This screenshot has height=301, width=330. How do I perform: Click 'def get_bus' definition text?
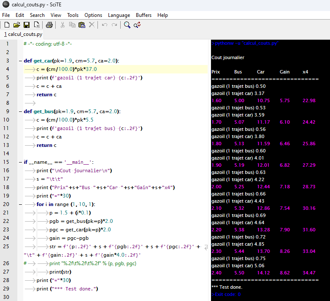point(39,111)
